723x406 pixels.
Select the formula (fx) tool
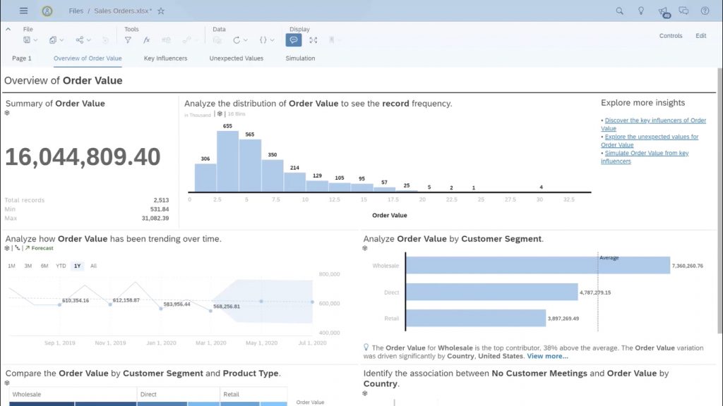147,39
